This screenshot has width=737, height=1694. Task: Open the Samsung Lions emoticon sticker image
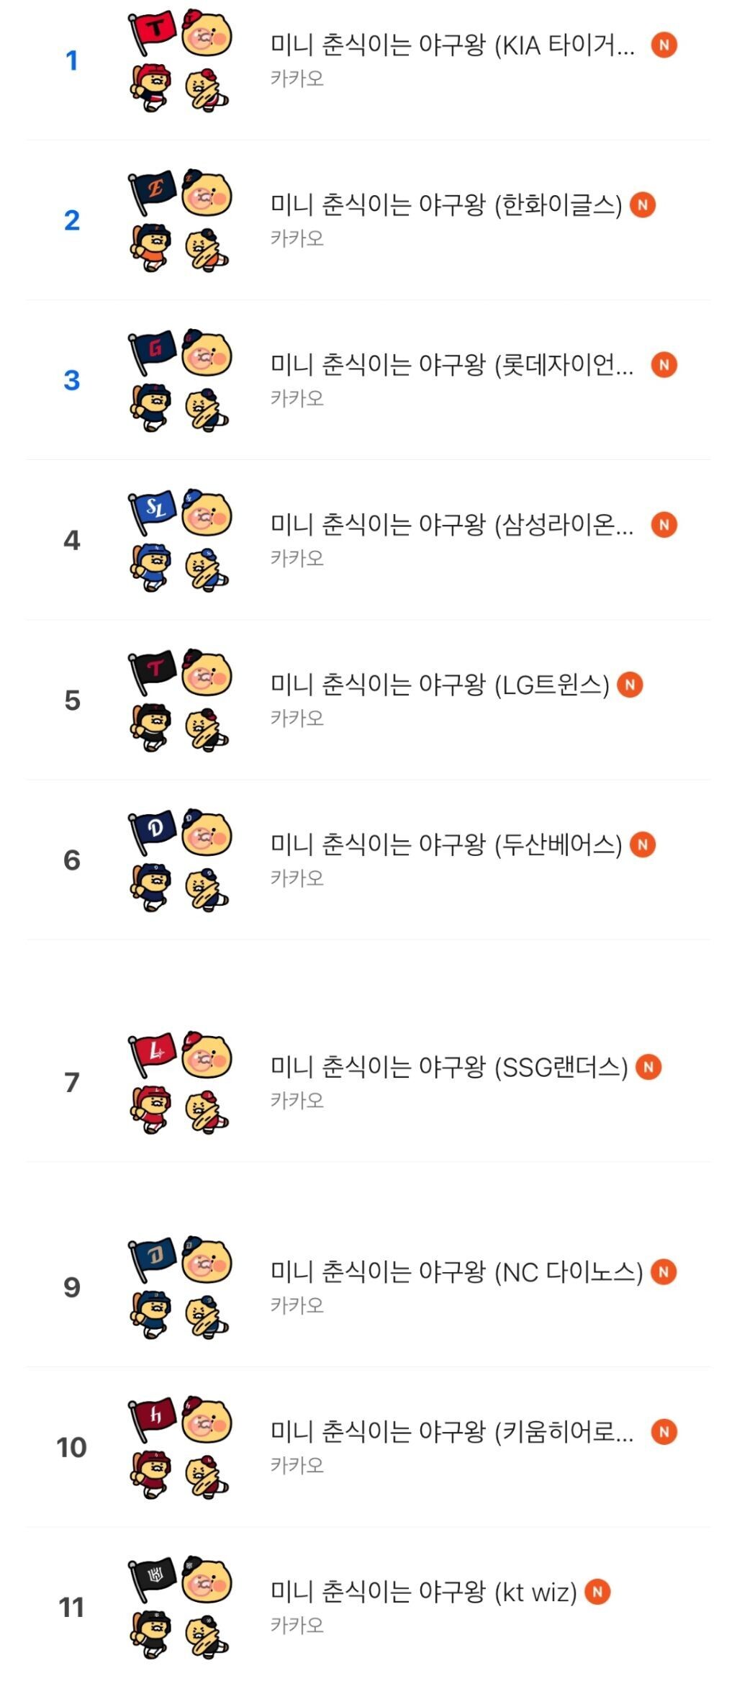(x=180, y=540)
